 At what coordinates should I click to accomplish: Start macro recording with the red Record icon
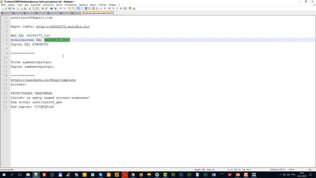pos(110,8)
